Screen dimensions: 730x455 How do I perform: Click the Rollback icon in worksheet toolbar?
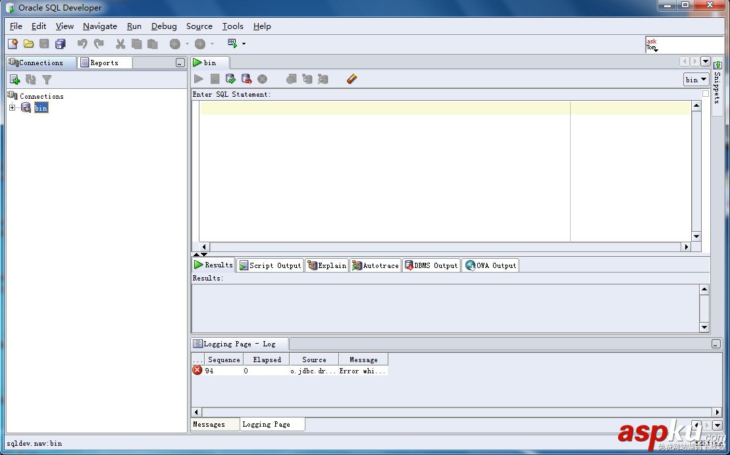246,79
